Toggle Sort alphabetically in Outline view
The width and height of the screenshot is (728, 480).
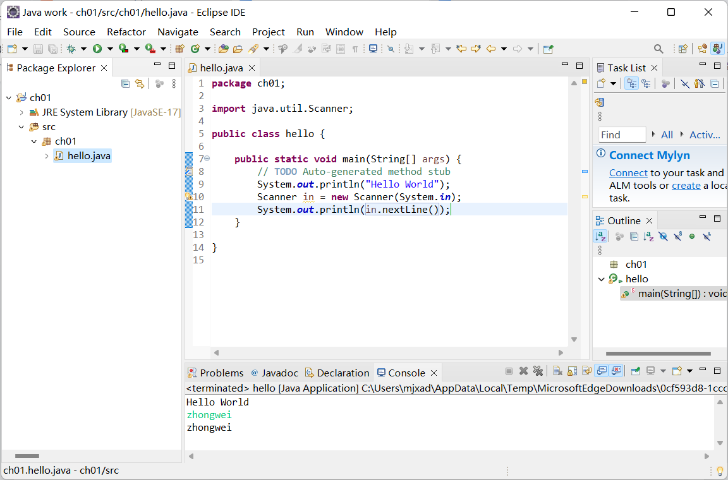600,237
